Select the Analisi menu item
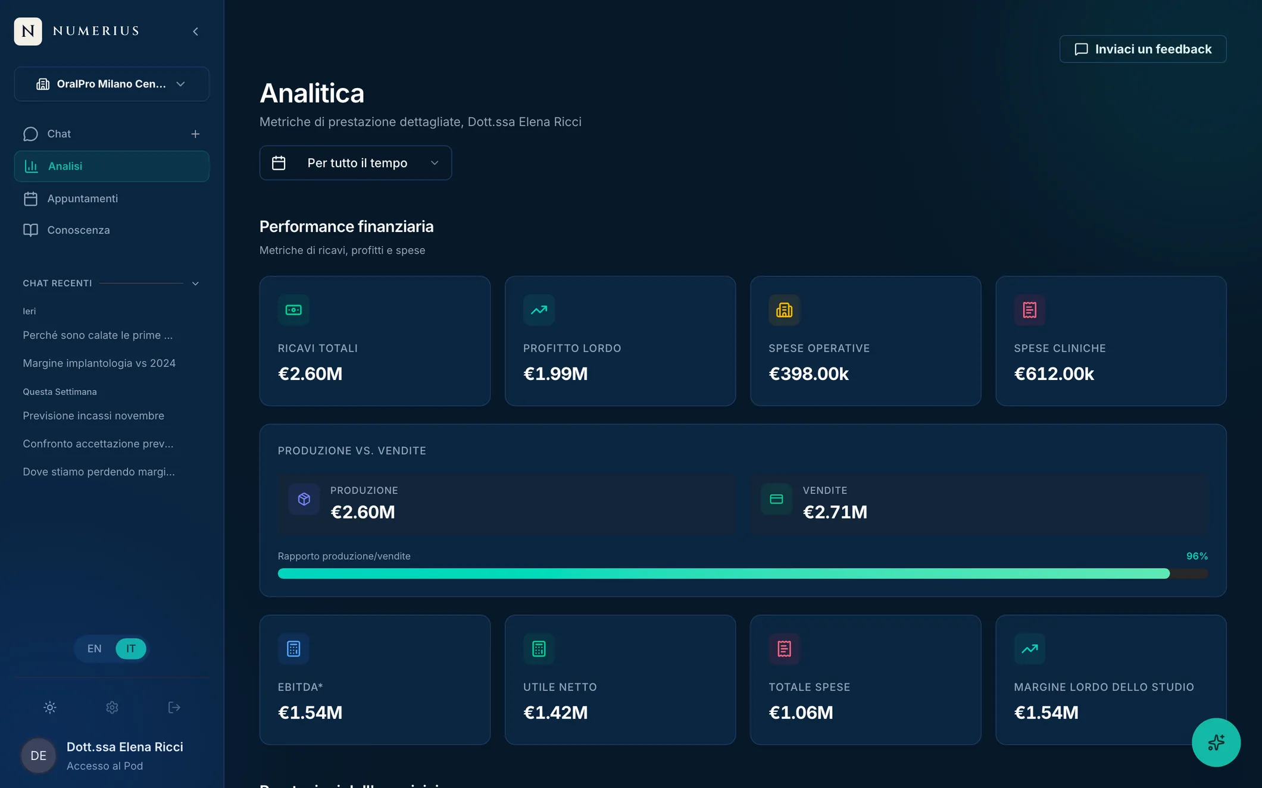 [x=112, y=166]
